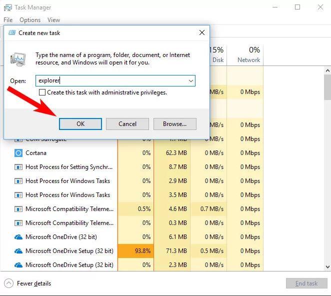Confirm with the OK button
The width and height of the screenshot is (331, 296).
pos(80,124)
